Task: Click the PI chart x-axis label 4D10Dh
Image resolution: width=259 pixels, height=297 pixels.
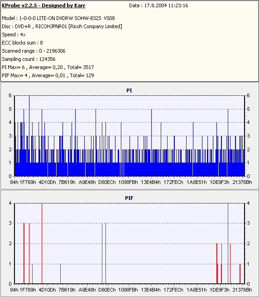Action: point(48,182)
